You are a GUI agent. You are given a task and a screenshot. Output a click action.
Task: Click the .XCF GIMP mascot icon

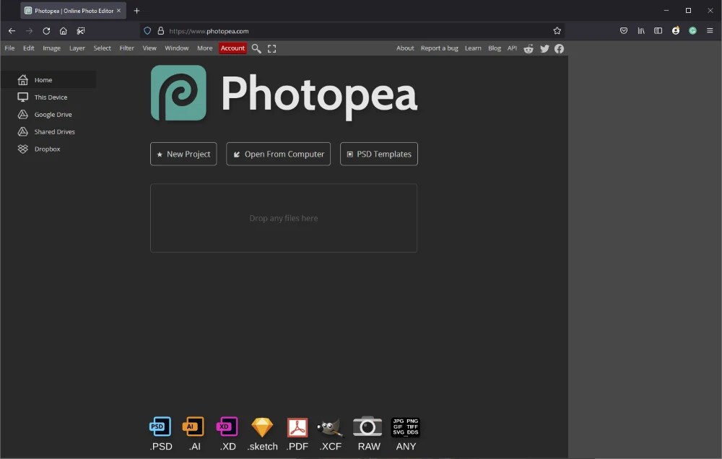(330, 427)
